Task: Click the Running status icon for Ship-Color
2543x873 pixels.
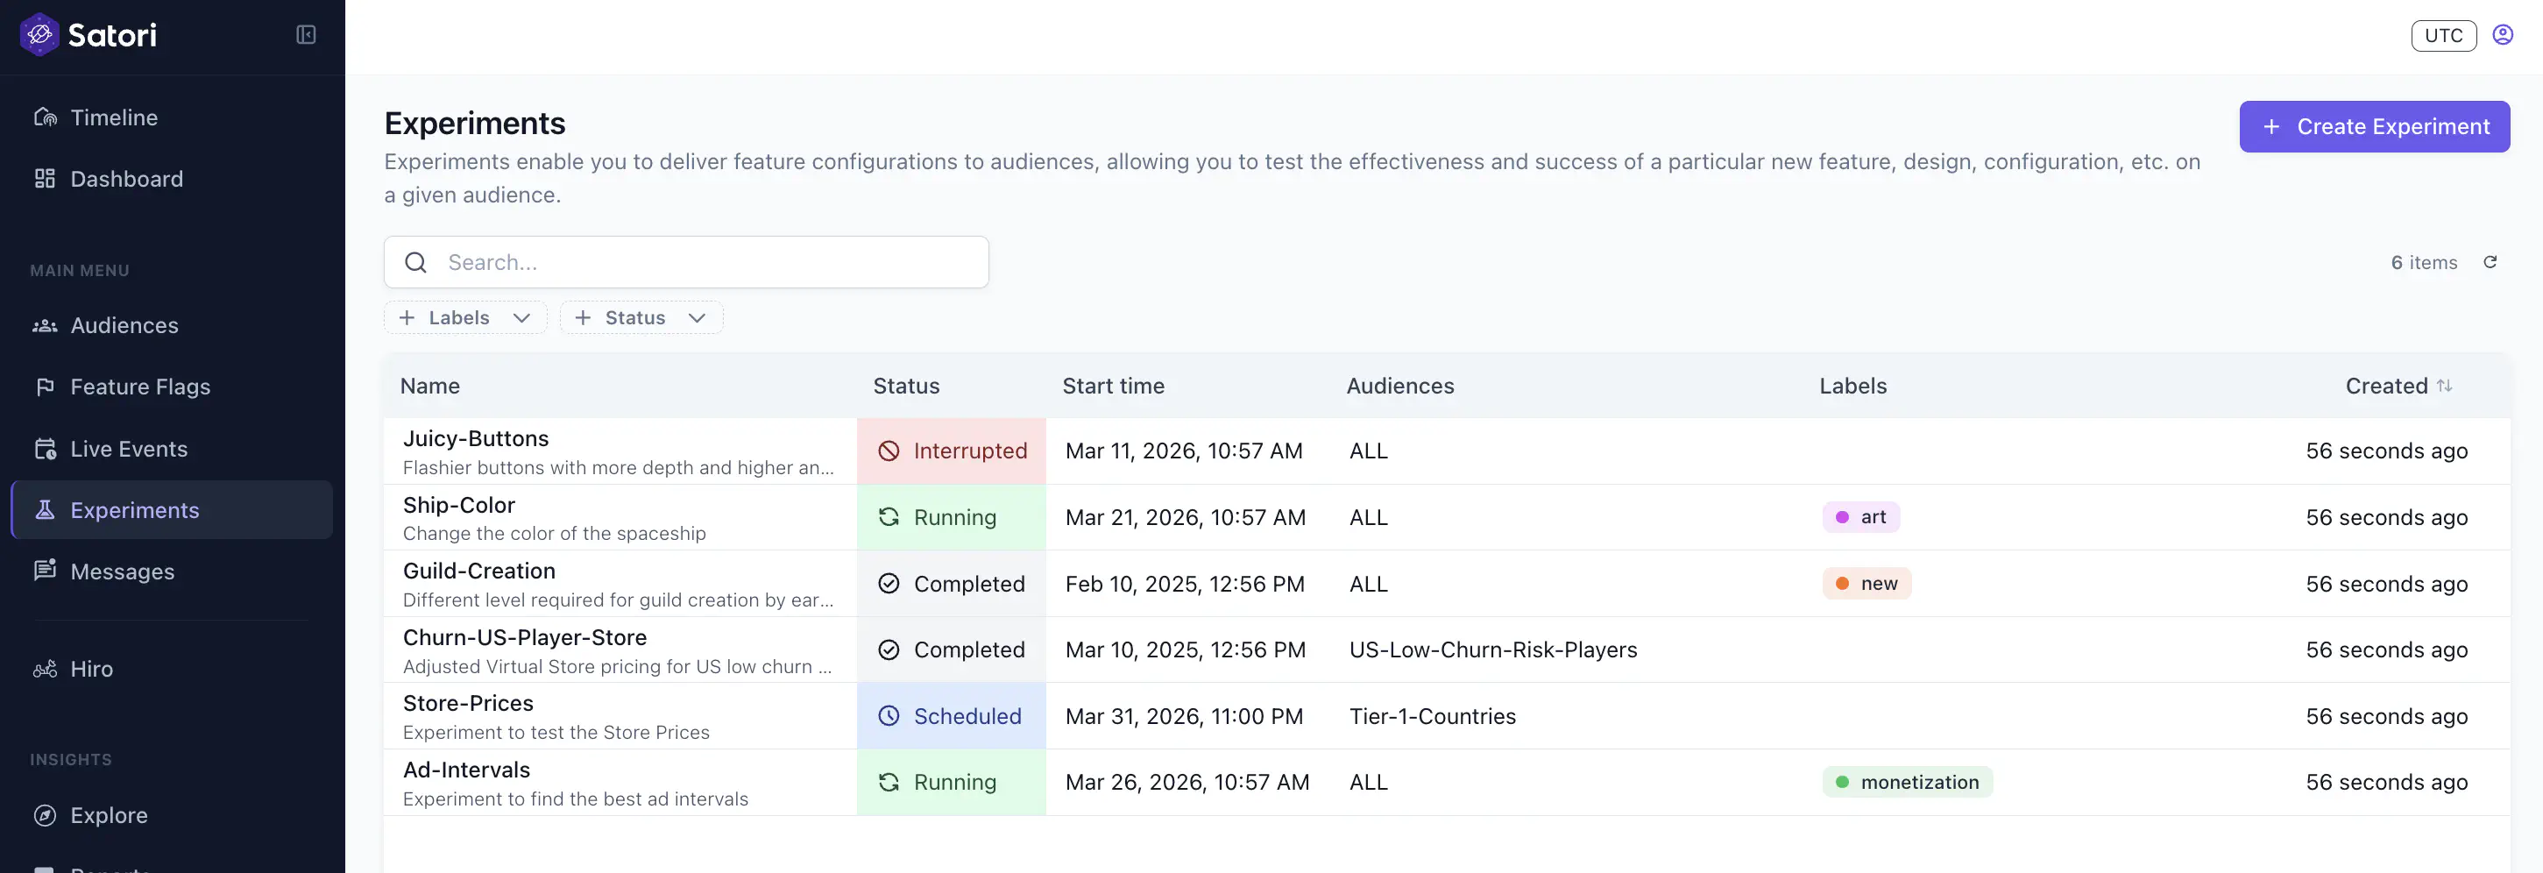Action: 889,517
